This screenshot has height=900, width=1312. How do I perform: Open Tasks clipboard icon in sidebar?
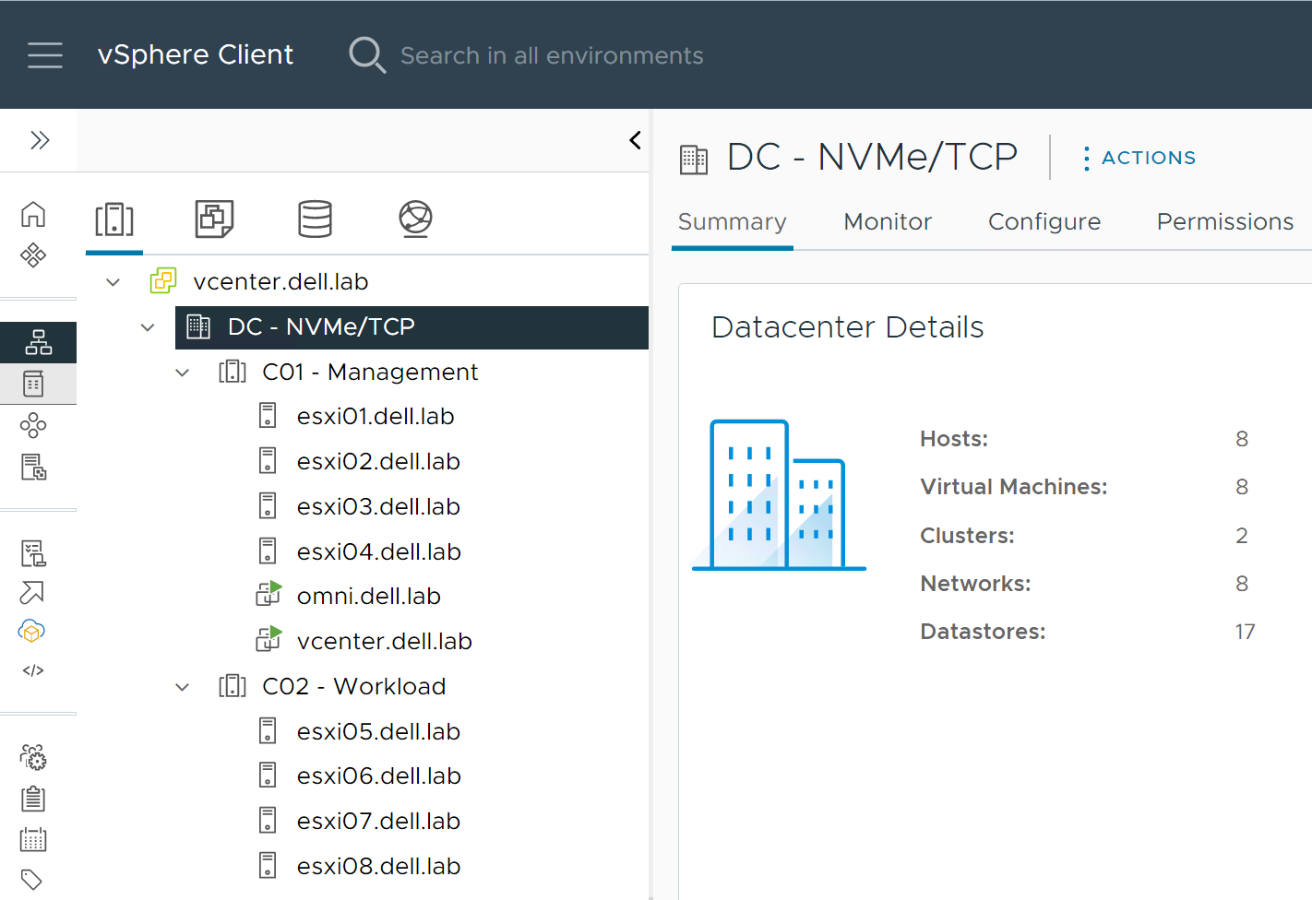33,798
